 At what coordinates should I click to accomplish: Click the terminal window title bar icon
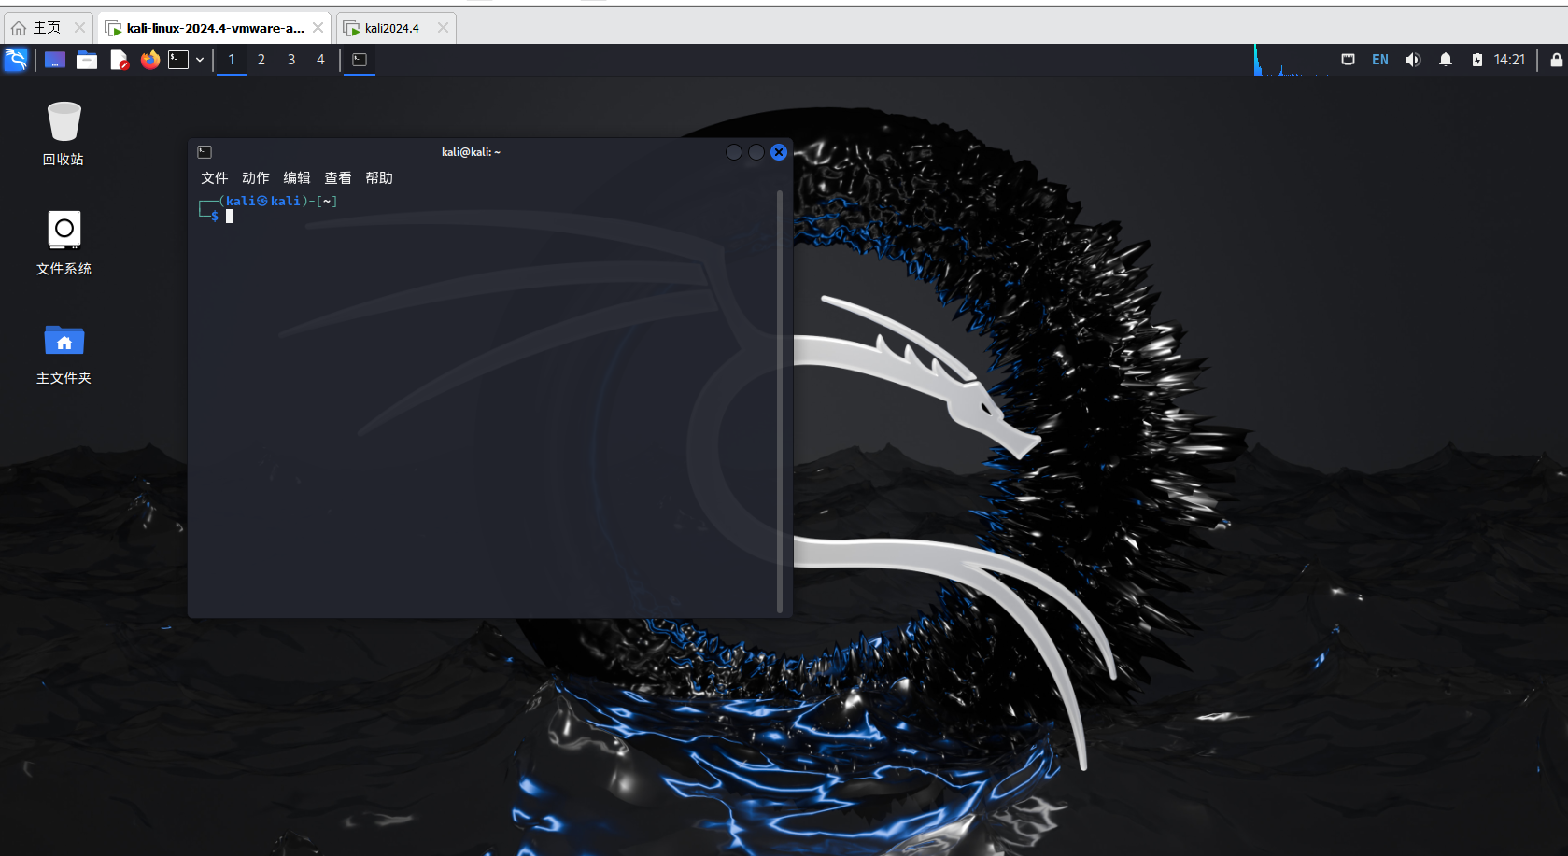click(205, 152)
